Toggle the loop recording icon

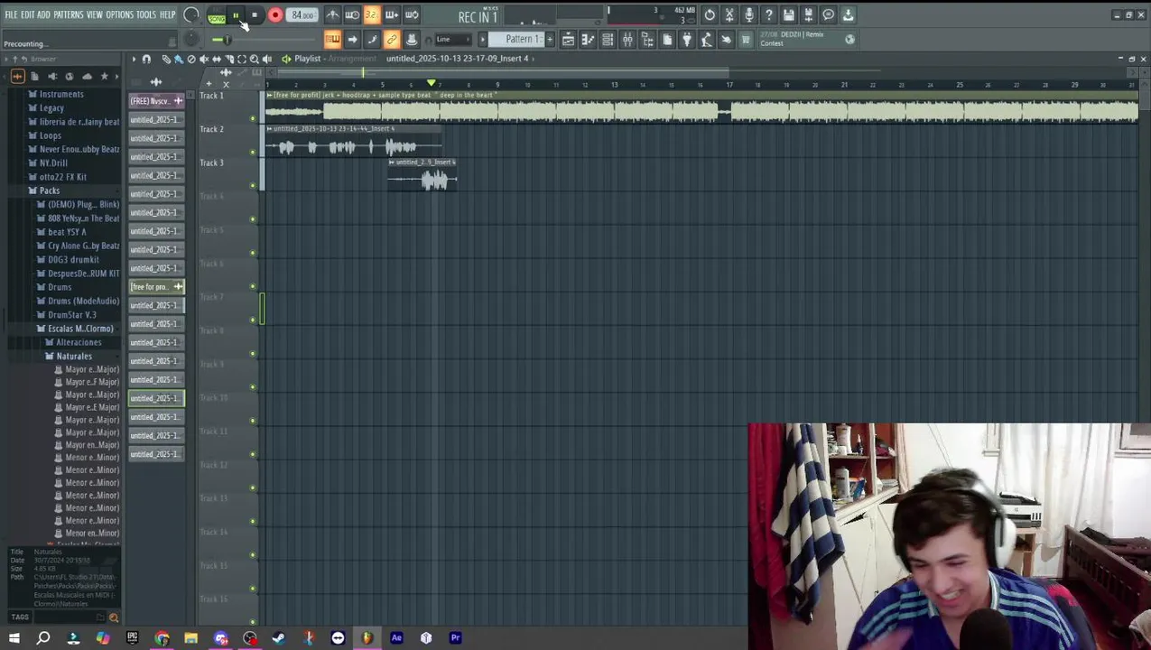(x=412, y=15)
